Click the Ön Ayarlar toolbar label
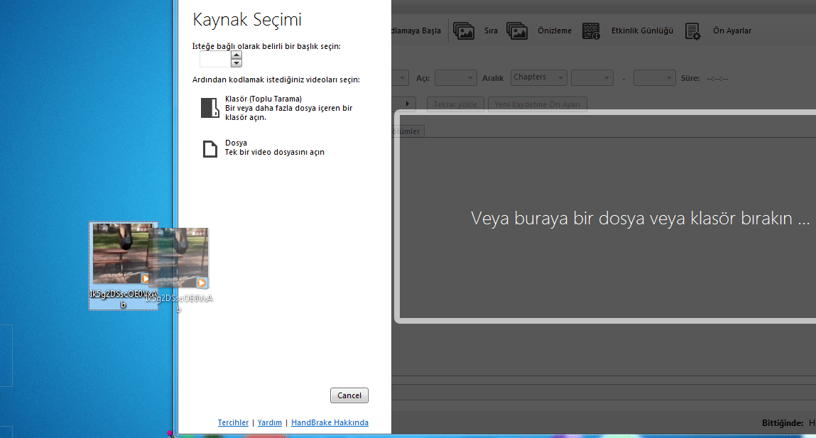 coord(731,31)
